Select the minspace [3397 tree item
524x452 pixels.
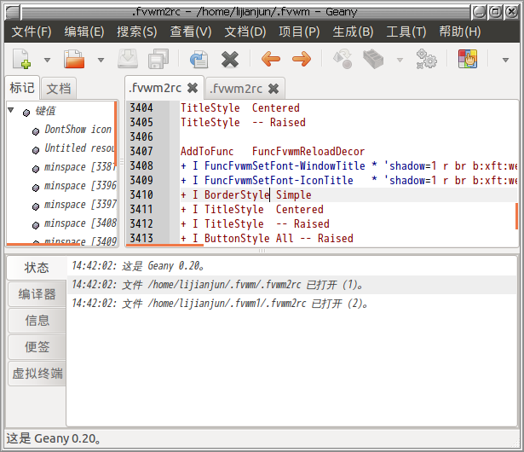(x=80, y=205)
